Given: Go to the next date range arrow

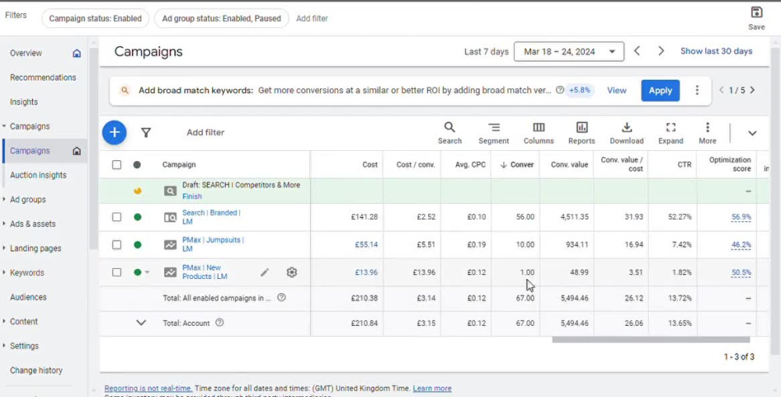Looking at the screenshot, I should click(661, 51).
